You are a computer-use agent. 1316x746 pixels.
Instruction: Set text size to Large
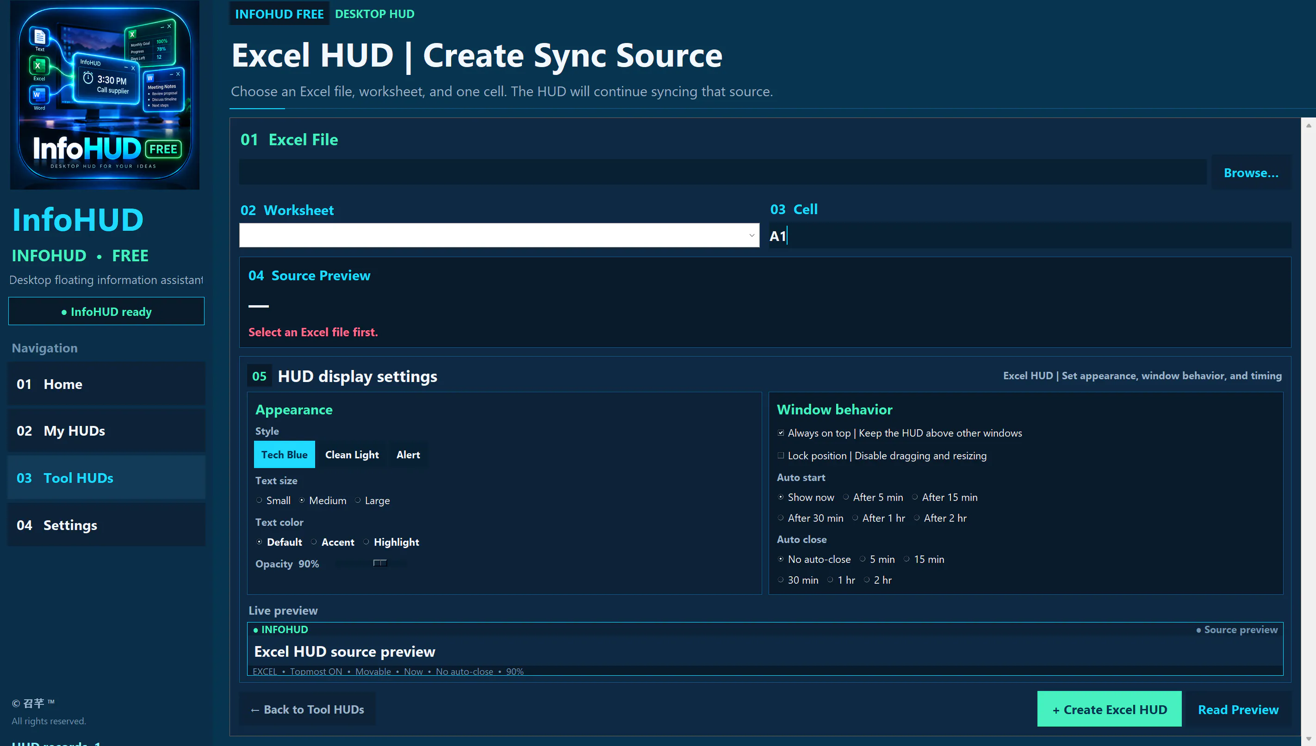pos(372,500)
